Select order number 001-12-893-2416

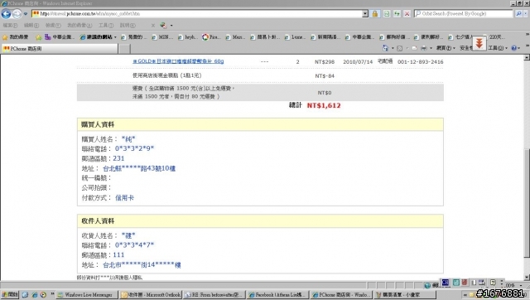tap(420, 62)
